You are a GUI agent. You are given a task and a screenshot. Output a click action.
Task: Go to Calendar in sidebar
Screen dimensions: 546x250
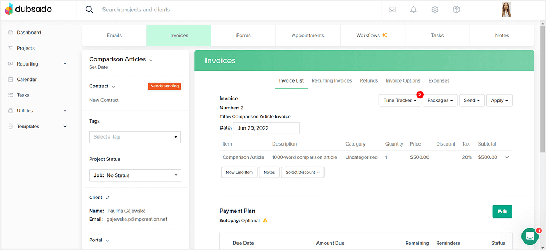coord(27,79)
